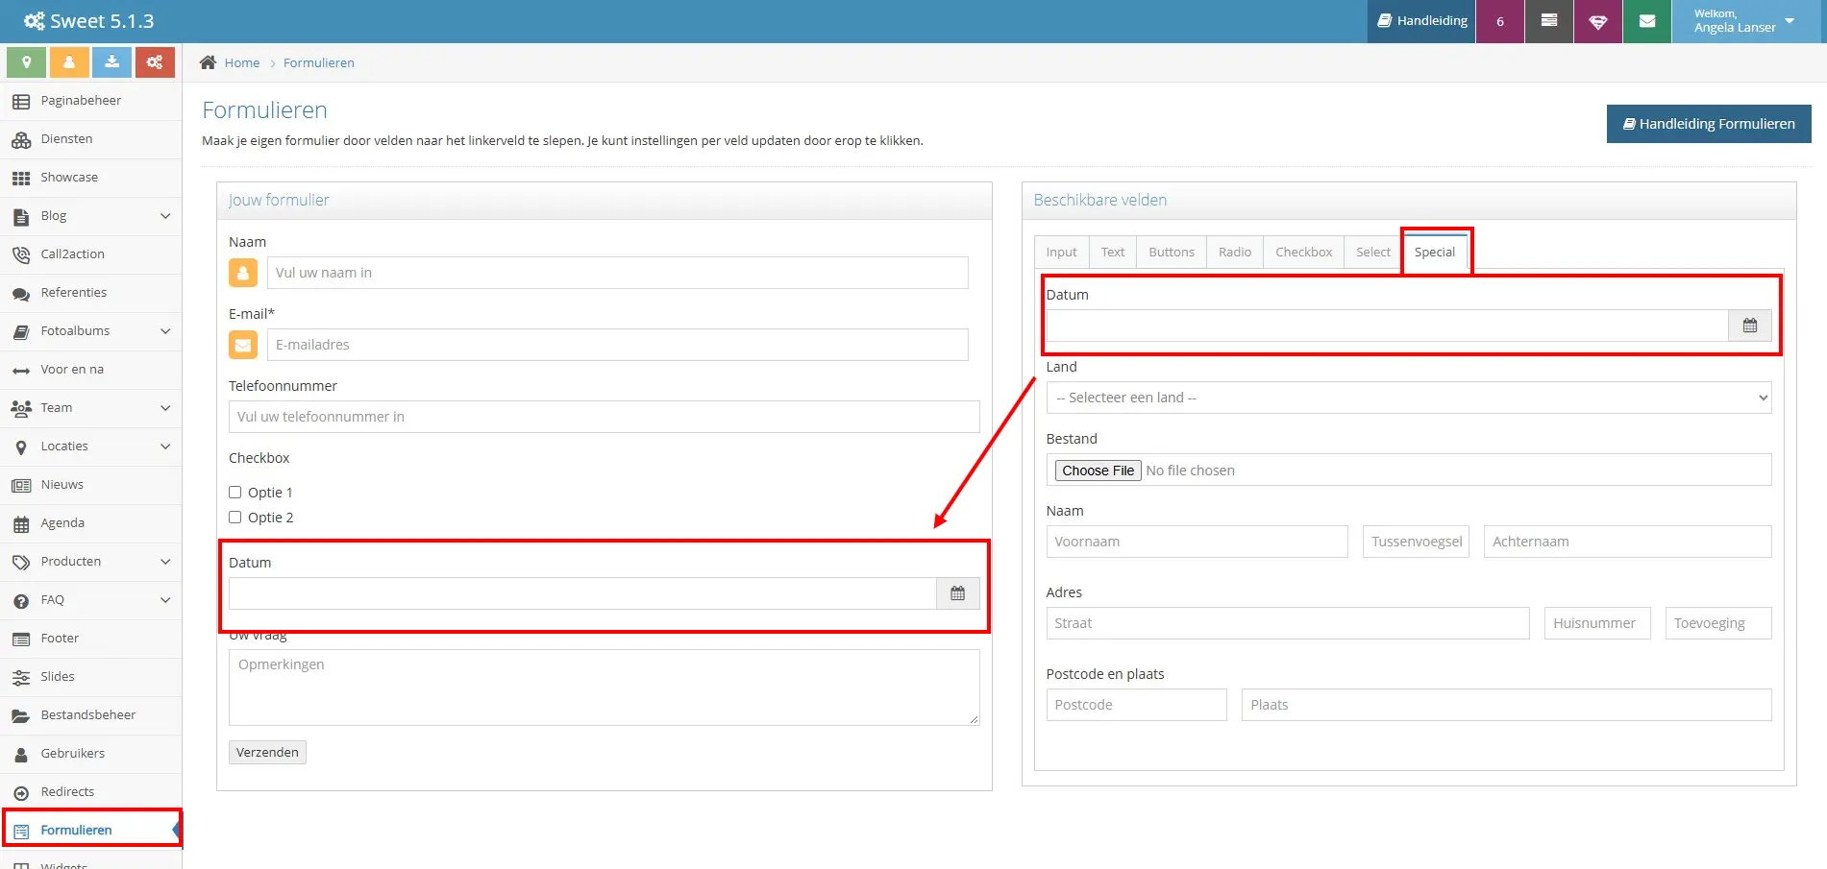Click the blue download shortcut icon
This screenshot has height=869, width=1827.
pos(111,62)
